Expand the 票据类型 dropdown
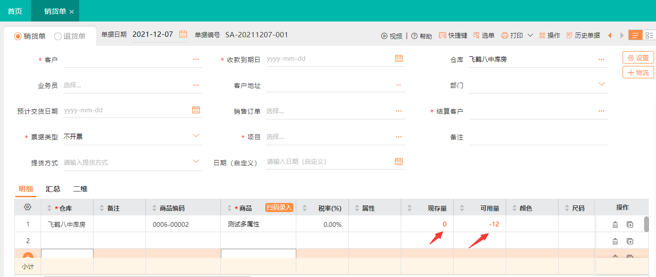The width and height of the screenshot is (656, 277). [x=196, y=136]
